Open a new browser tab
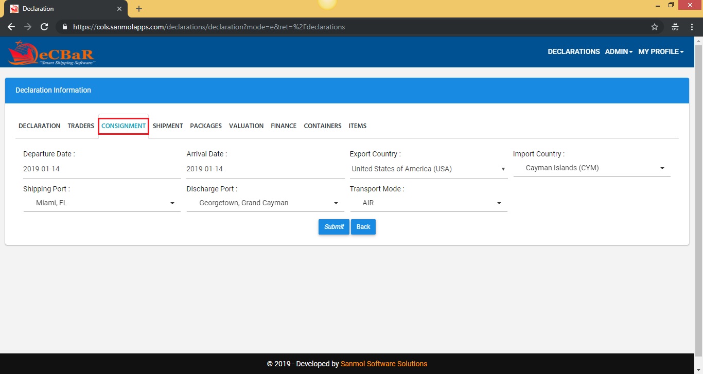 click(x=139, y=9)
